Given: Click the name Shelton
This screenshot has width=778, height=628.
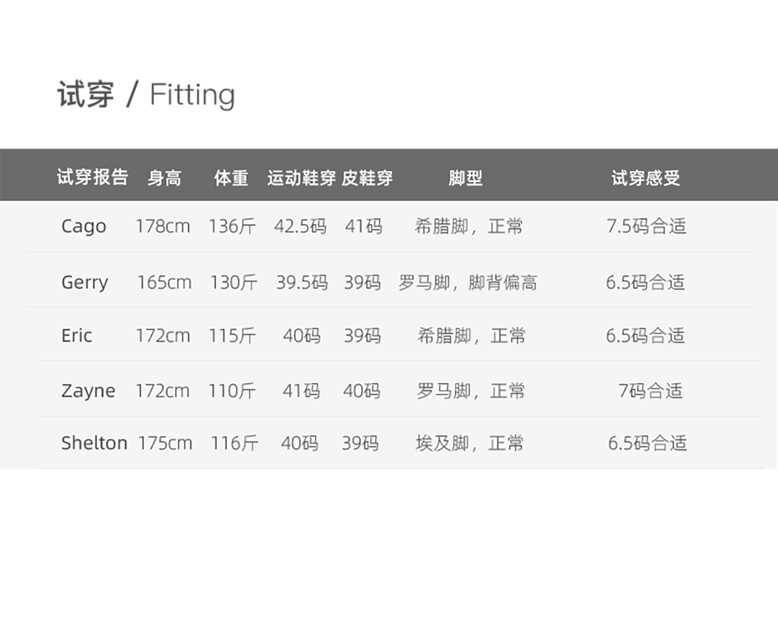Looking at the screenshot, I should point(94,443).
